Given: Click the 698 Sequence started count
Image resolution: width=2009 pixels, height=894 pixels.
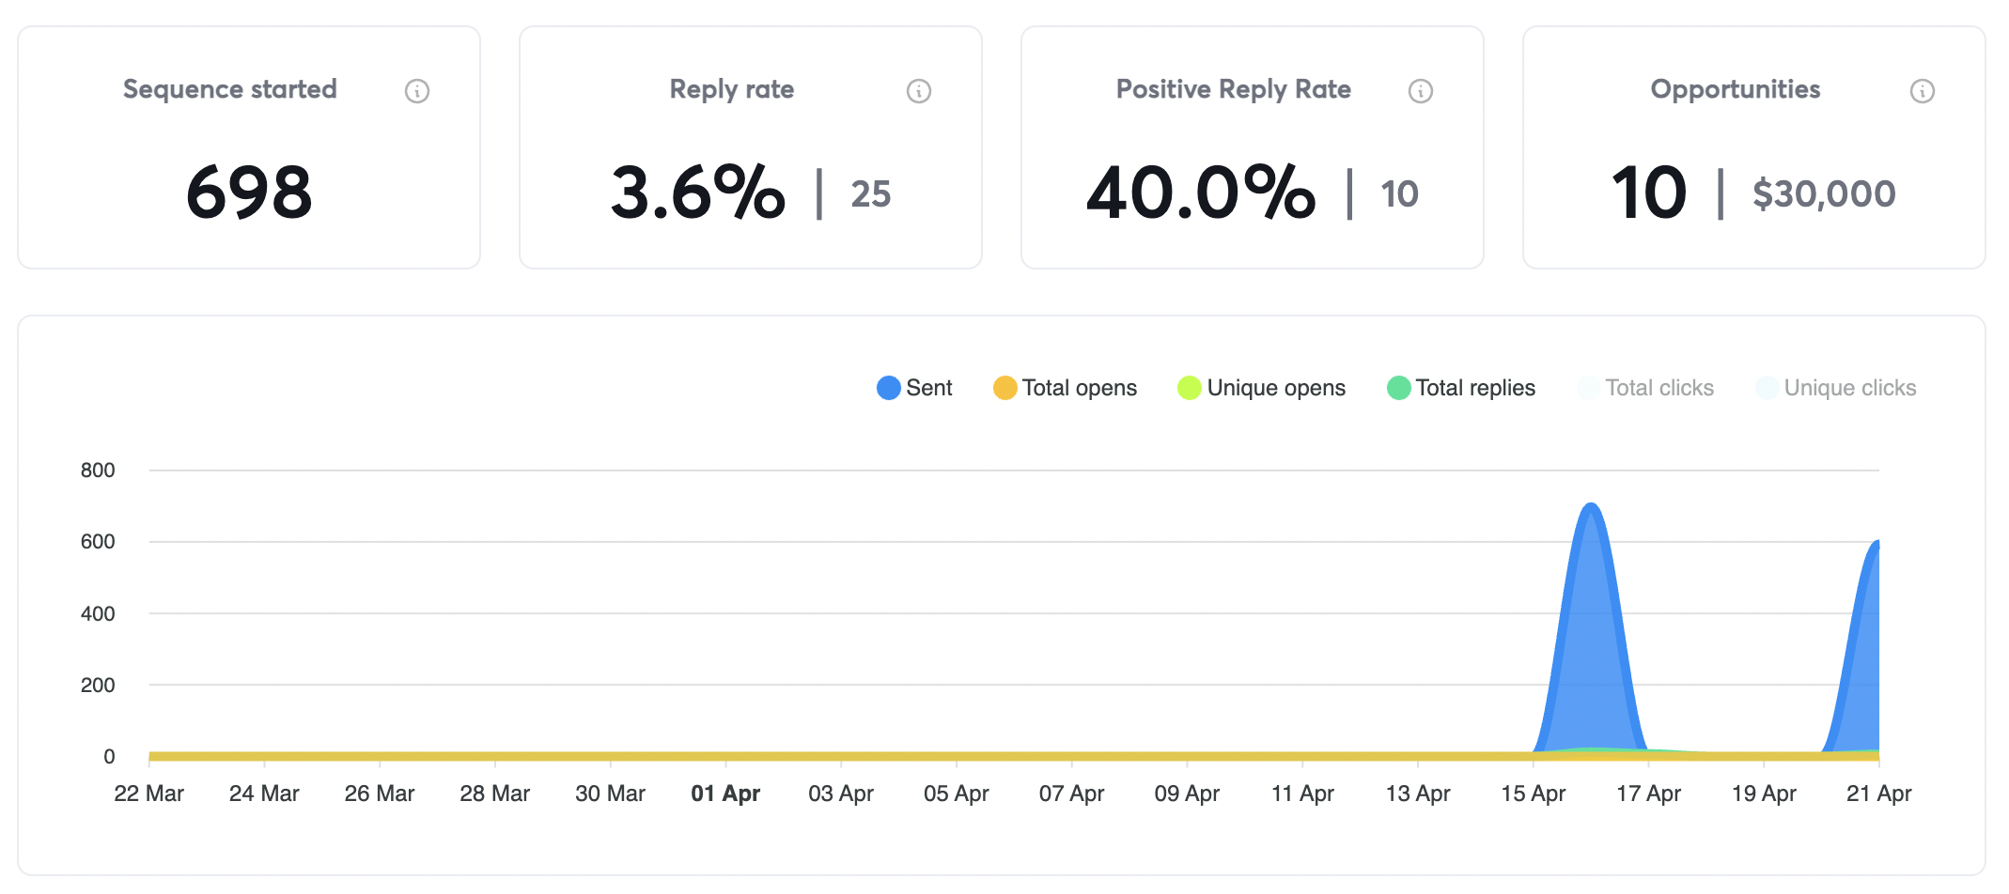Looking at the screenshot, I should pos(248,192).
